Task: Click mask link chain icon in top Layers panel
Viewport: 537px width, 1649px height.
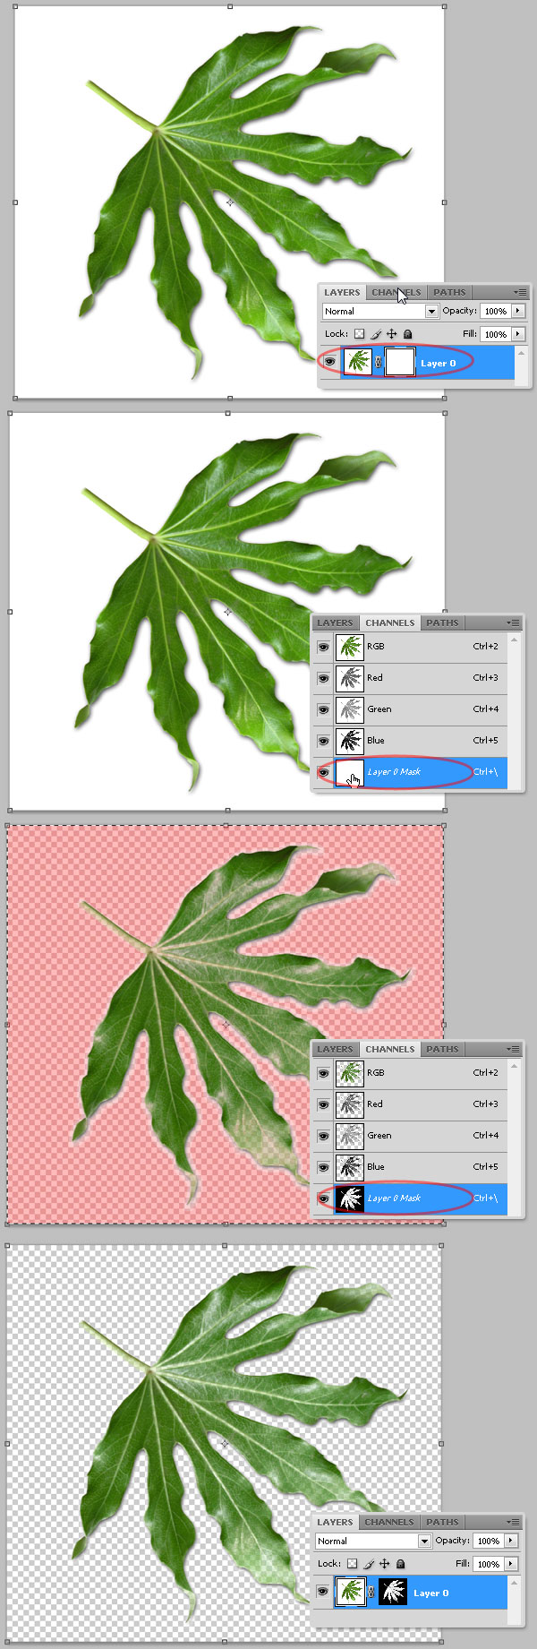Action: [378, 363]
